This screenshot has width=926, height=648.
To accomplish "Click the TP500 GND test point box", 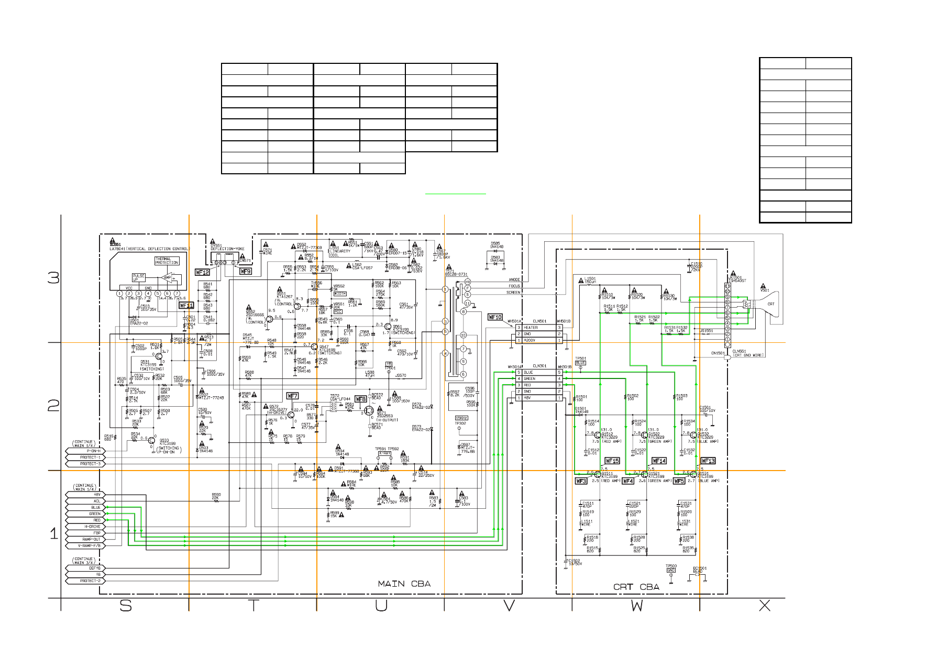I will point(671,570).
